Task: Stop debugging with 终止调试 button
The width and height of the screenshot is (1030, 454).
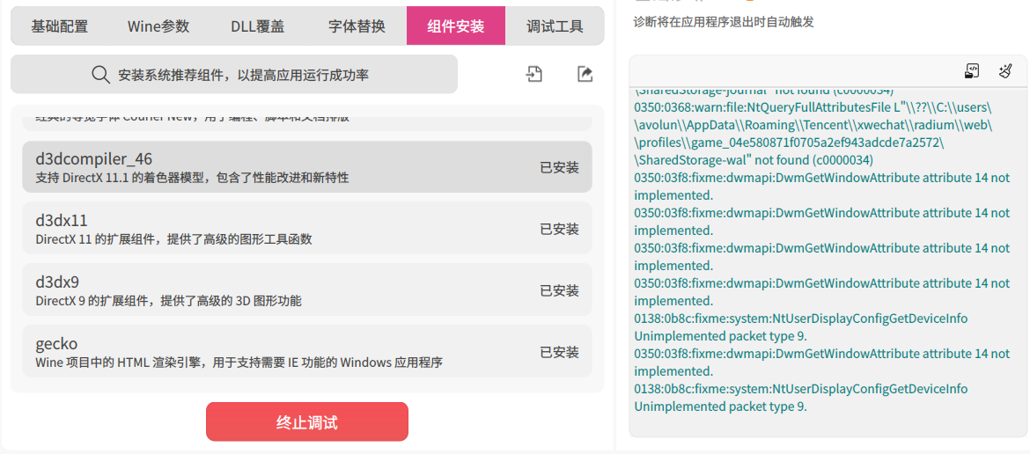Action: point(307,421)
